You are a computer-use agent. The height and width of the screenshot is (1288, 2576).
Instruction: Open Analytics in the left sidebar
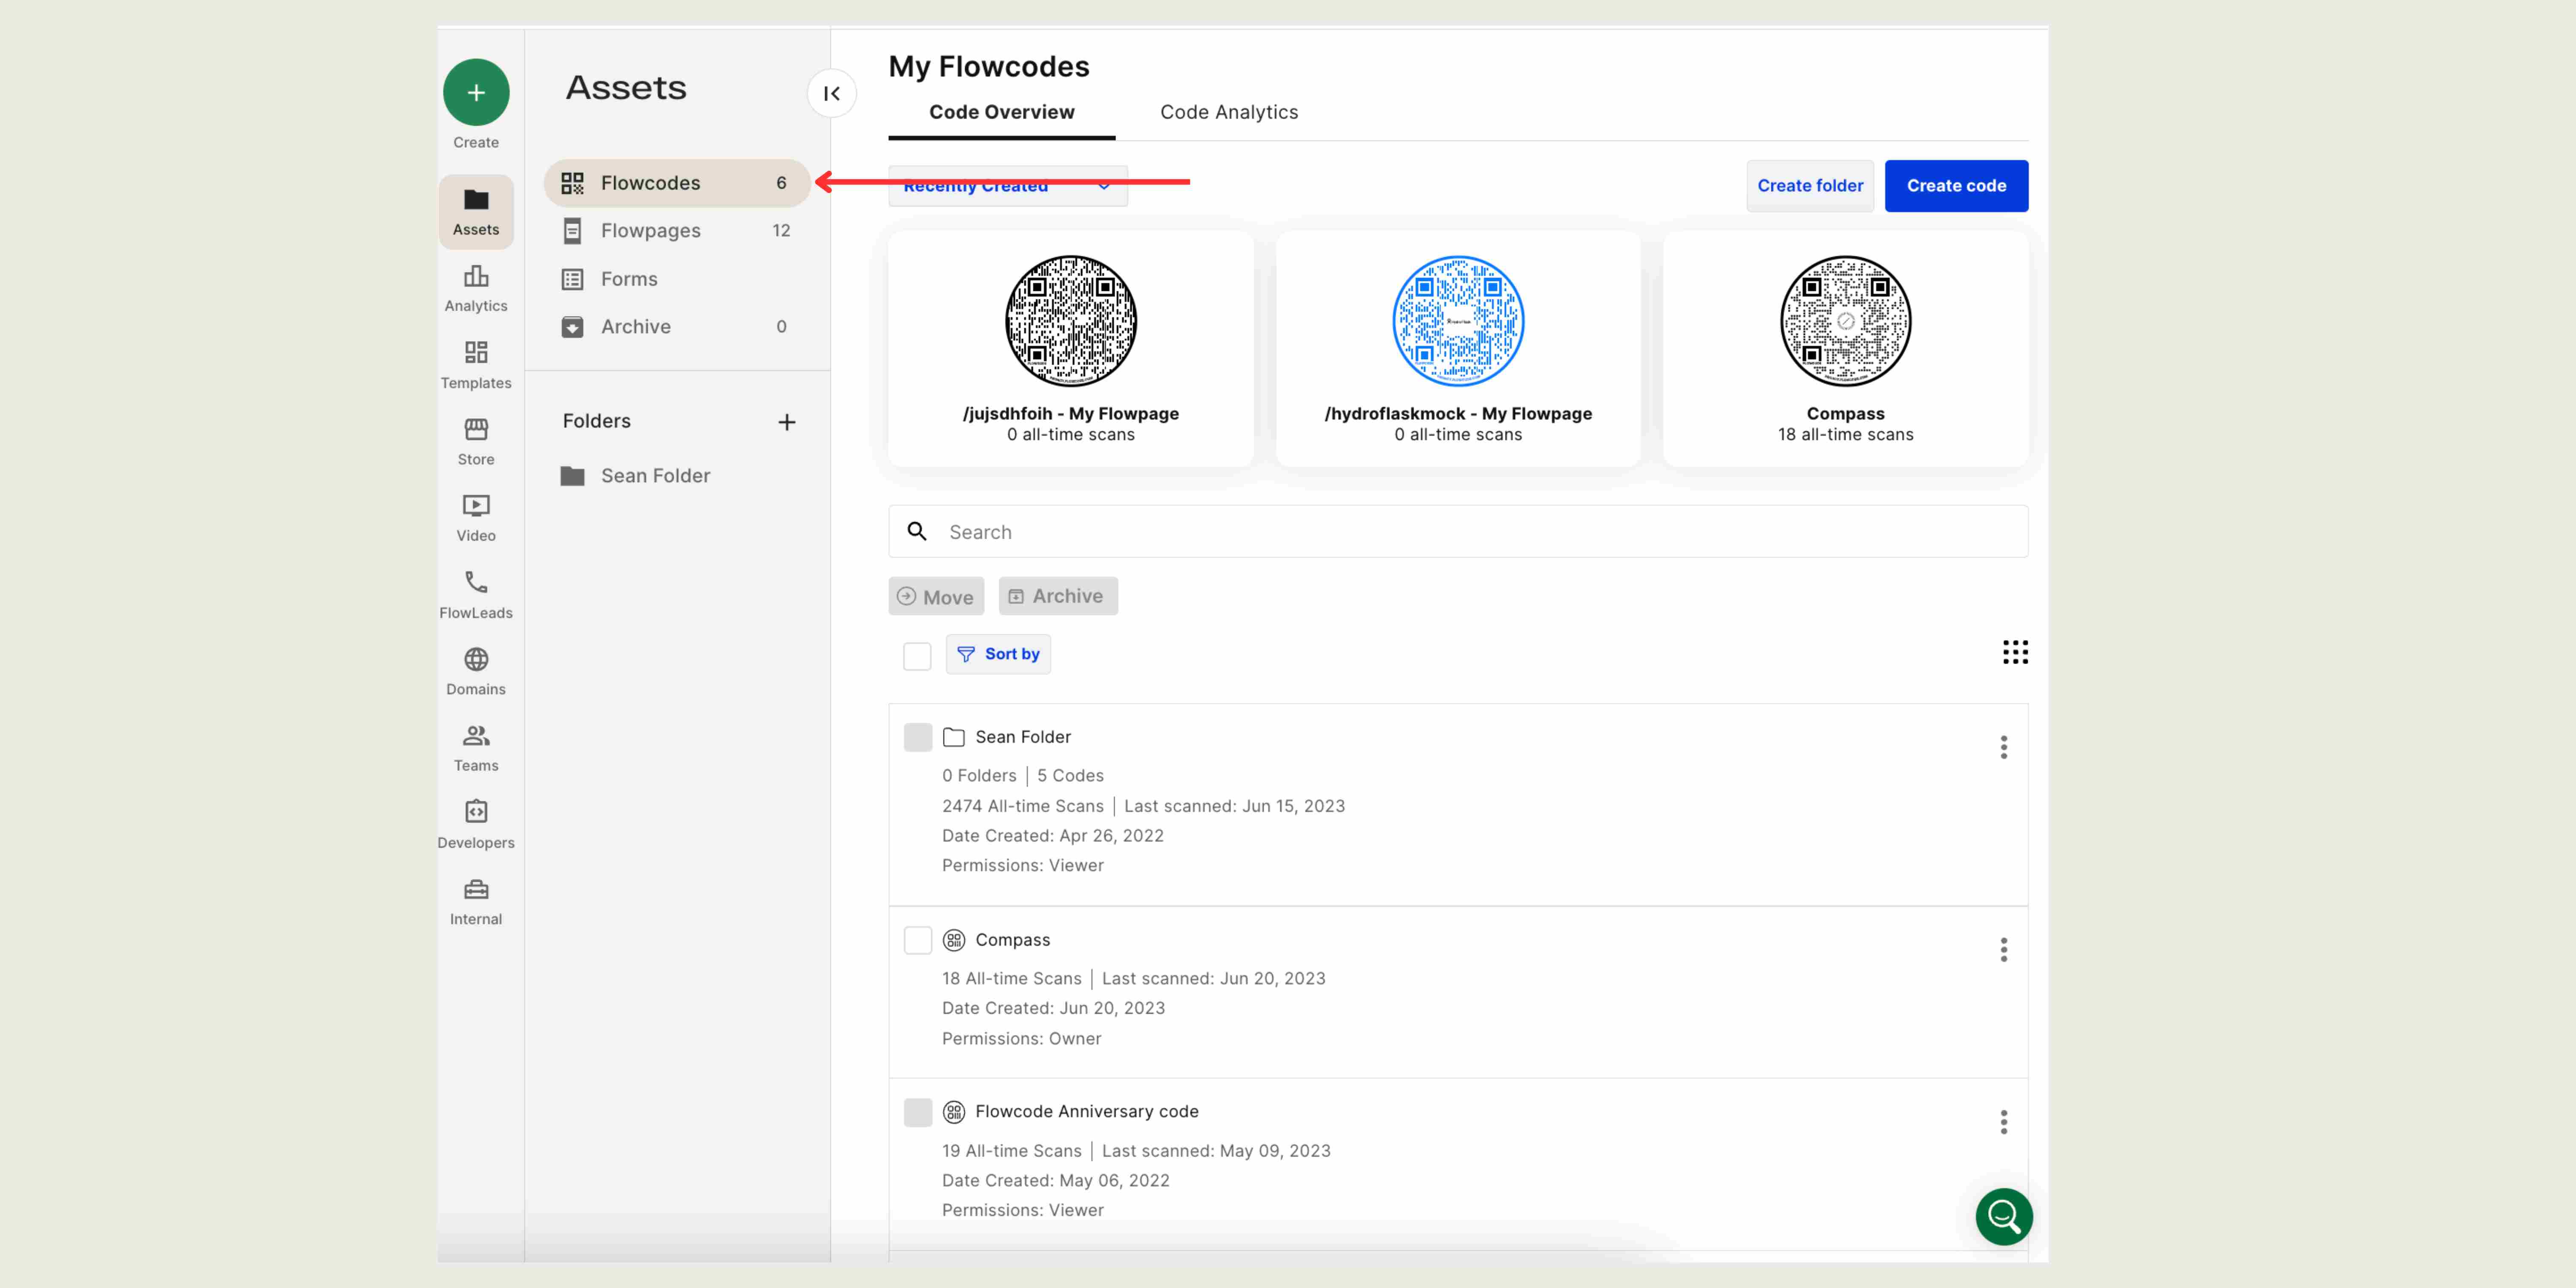476,287
